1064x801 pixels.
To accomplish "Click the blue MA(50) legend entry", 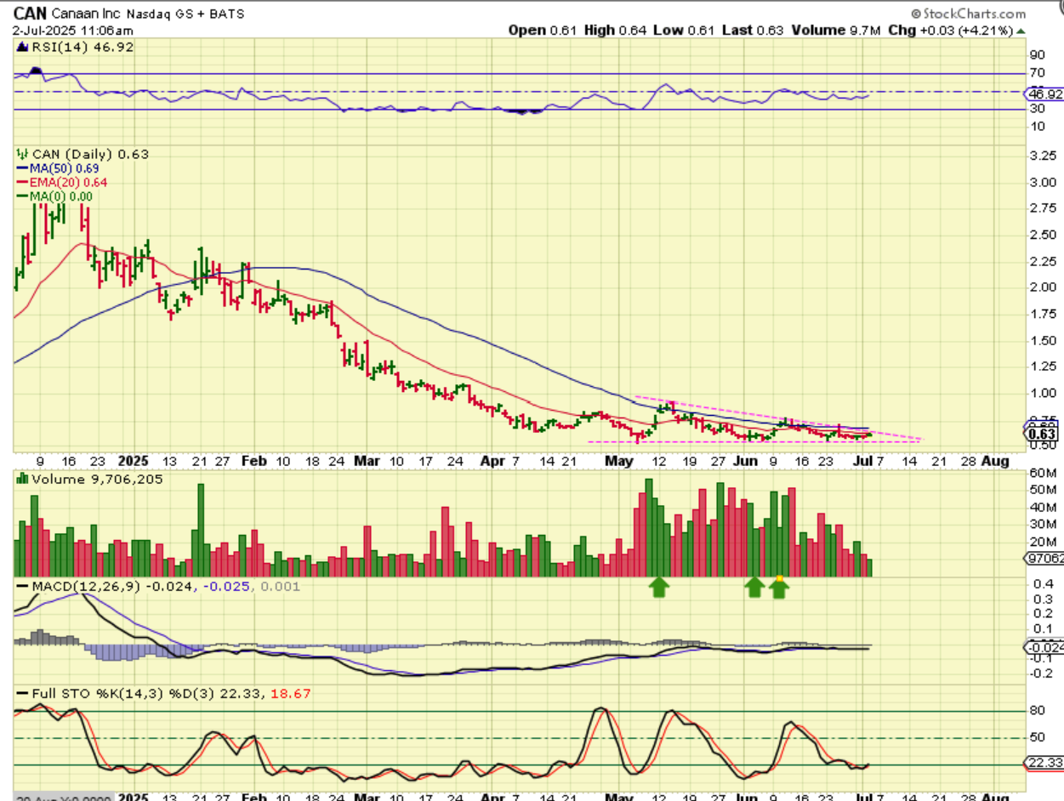I will click(x=58, y=168).
